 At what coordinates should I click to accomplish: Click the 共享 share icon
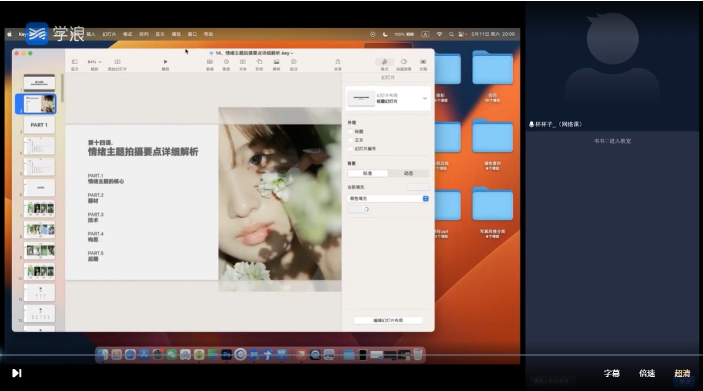338,62
